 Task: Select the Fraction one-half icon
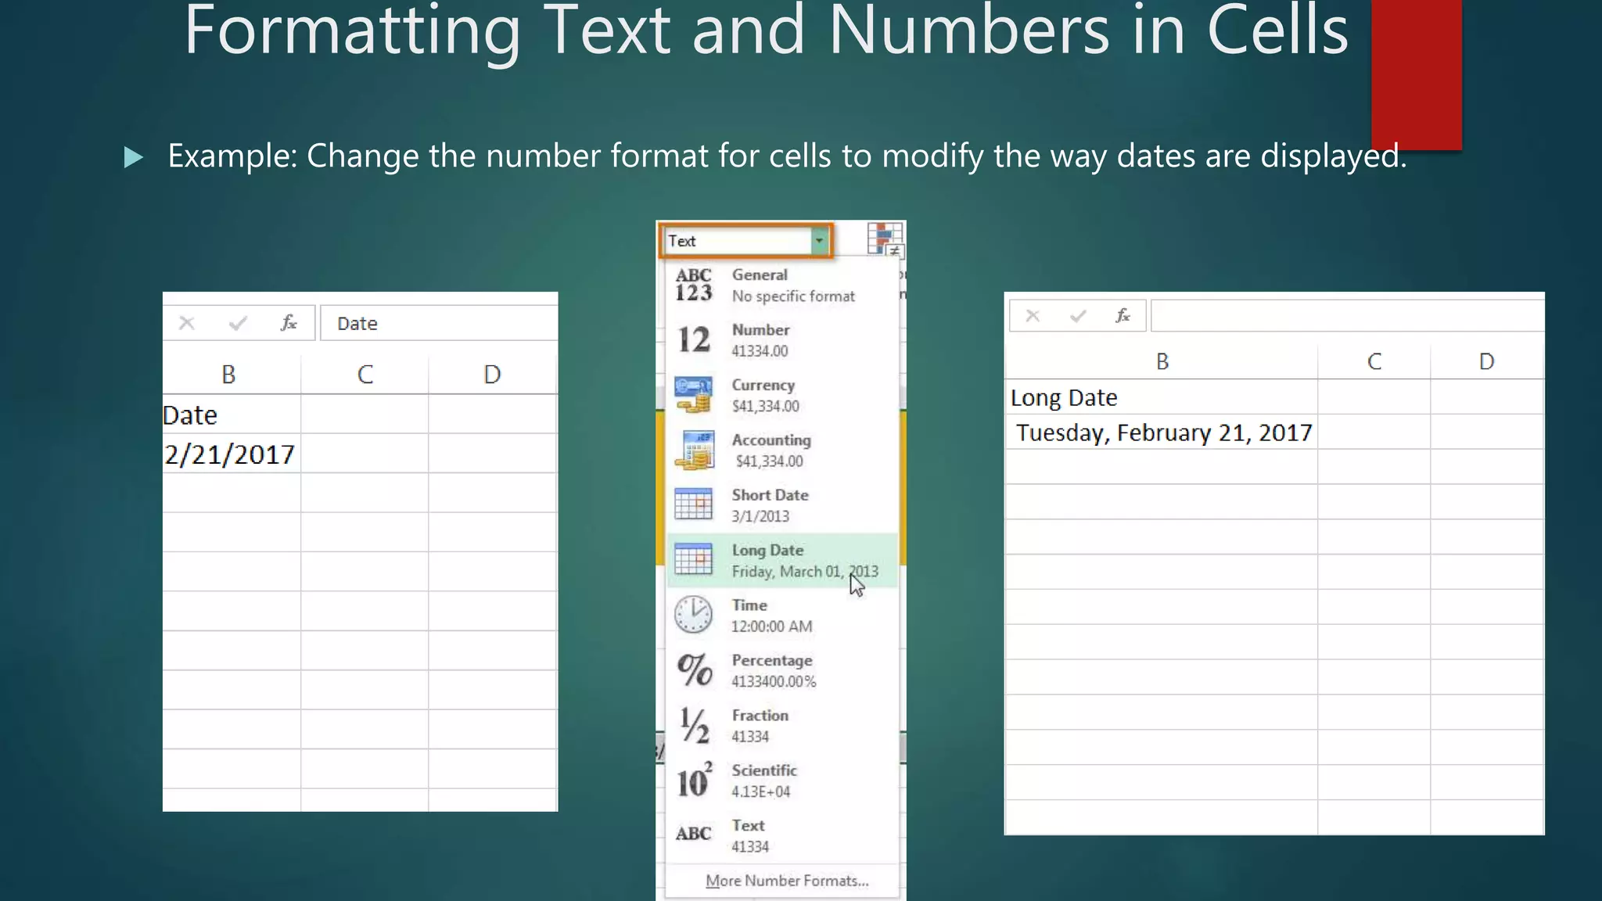(694, 725)
